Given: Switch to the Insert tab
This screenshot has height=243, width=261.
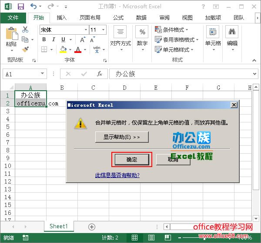Looking at the screenshot, I should pos(62,18).
